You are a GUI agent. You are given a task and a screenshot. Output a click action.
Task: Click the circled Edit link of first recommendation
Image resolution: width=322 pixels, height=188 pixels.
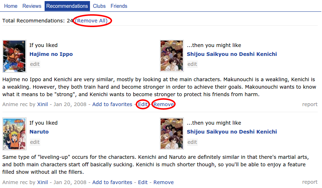coord(143,104)
